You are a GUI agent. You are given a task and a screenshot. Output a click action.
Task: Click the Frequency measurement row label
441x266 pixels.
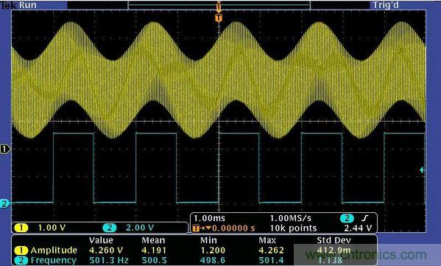coord(54,260)
